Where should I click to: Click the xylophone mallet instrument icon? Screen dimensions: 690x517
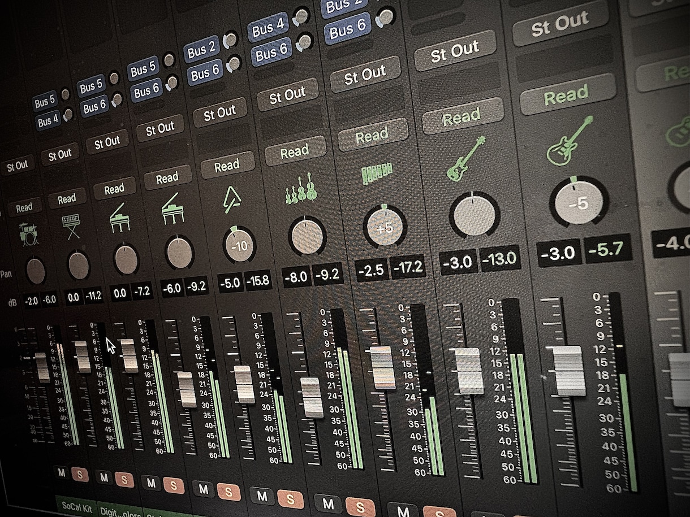coord(378,174)
